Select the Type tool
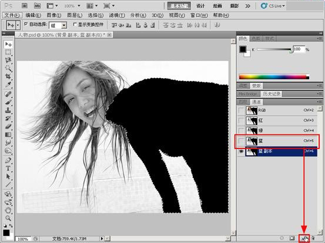Screen dimensions: 325x243 click(8, 168)
